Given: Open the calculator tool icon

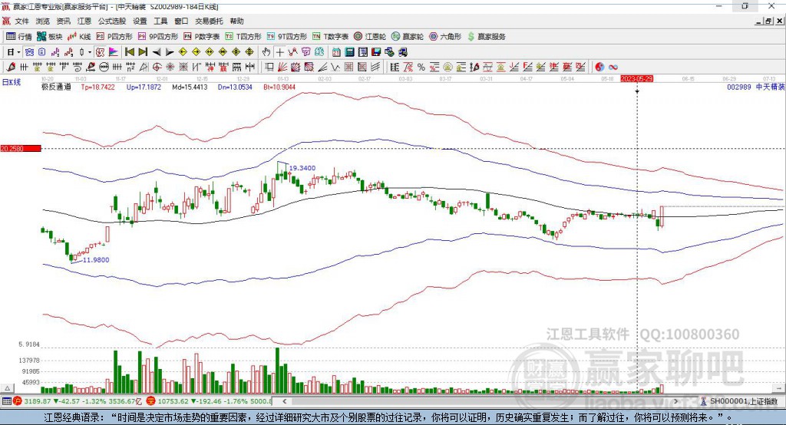Looking at the screenshot, I should (349, 52).
